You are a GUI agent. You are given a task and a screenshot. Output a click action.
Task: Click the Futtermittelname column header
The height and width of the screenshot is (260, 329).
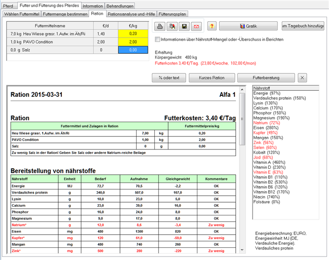click(50, 26)
